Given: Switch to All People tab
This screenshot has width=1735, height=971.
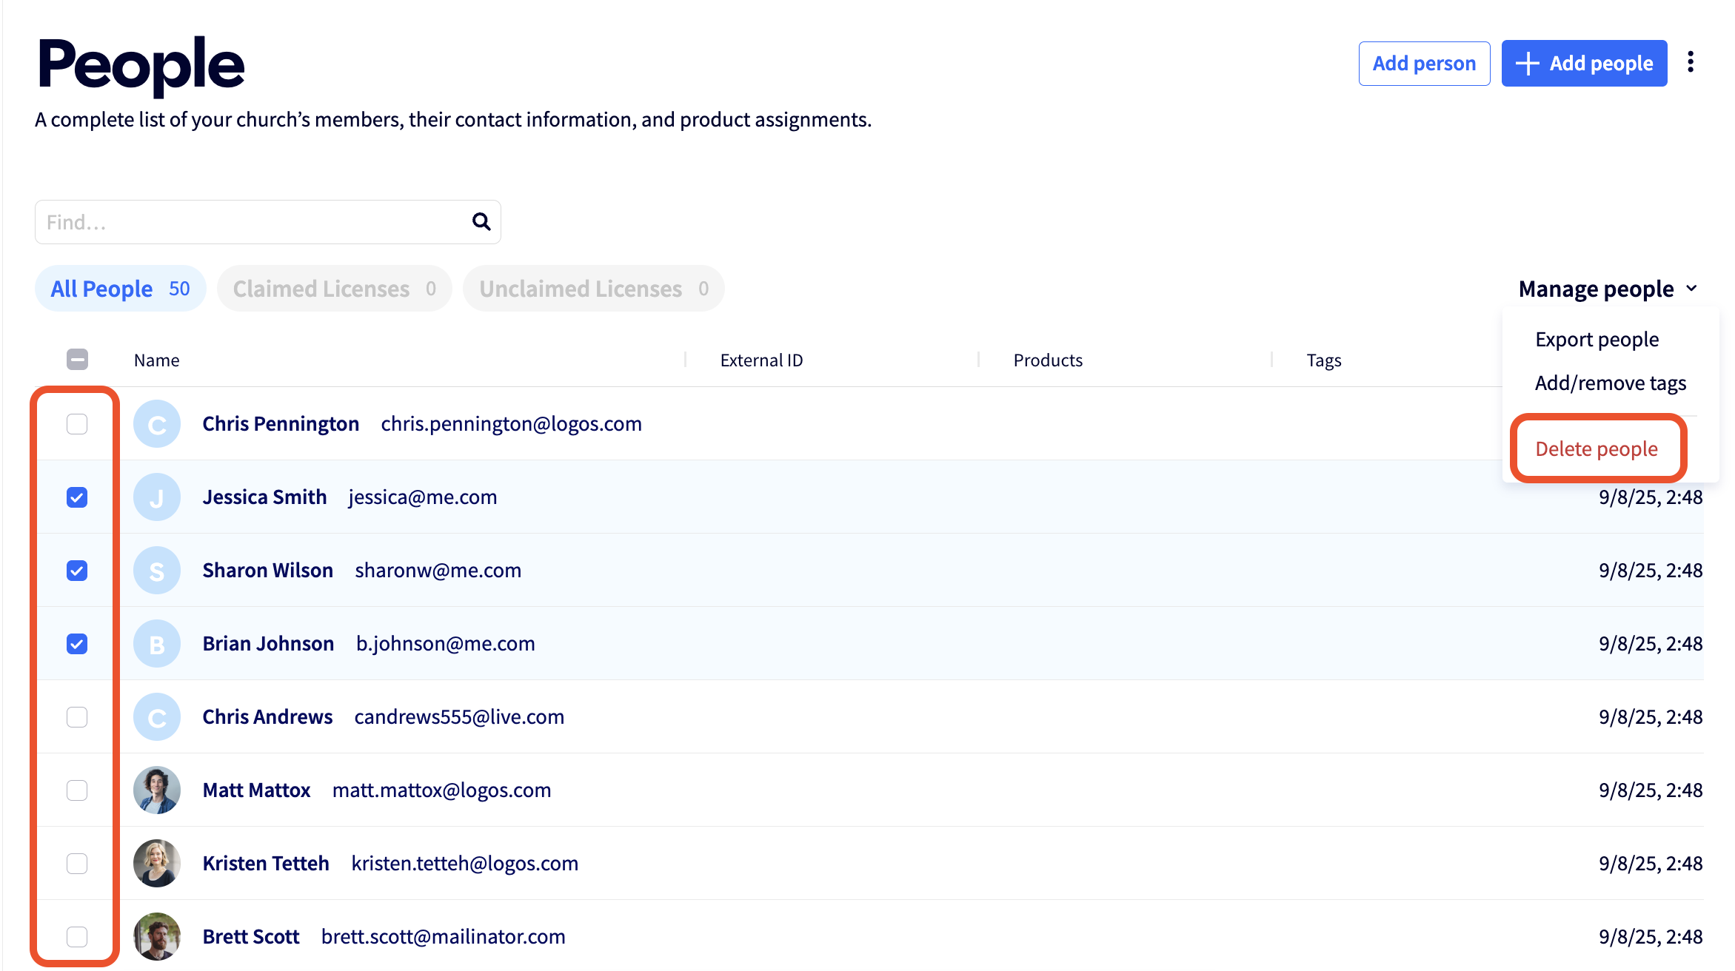Looking at the screenshot, I should [121, 289].
